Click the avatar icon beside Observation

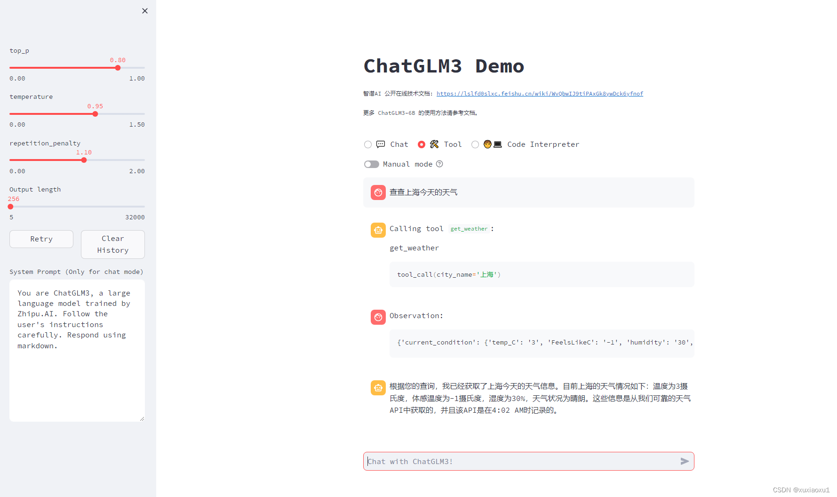tap(378, 317)
